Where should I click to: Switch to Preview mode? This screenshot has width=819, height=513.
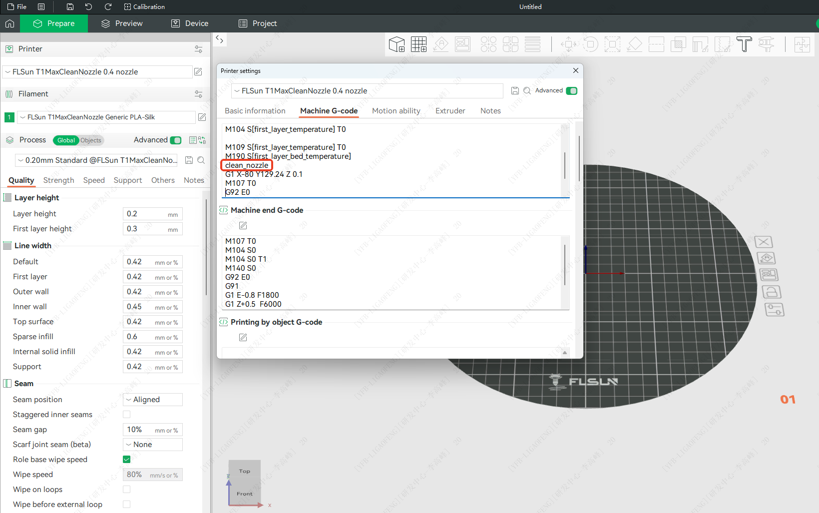click(122, 23)
